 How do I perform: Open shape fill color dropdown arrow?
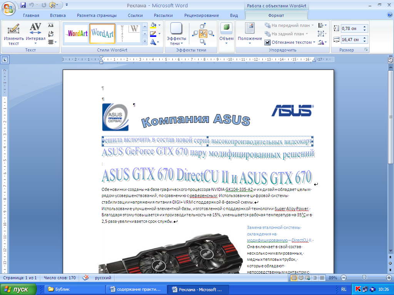coord(160,25)
